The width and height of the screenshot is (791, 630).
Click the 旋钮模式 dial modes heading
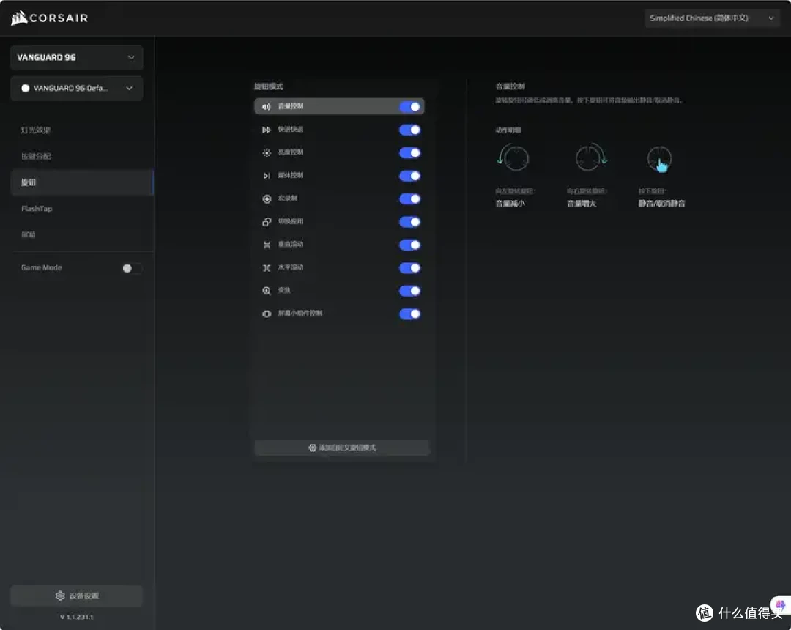(x=269, y=86)
